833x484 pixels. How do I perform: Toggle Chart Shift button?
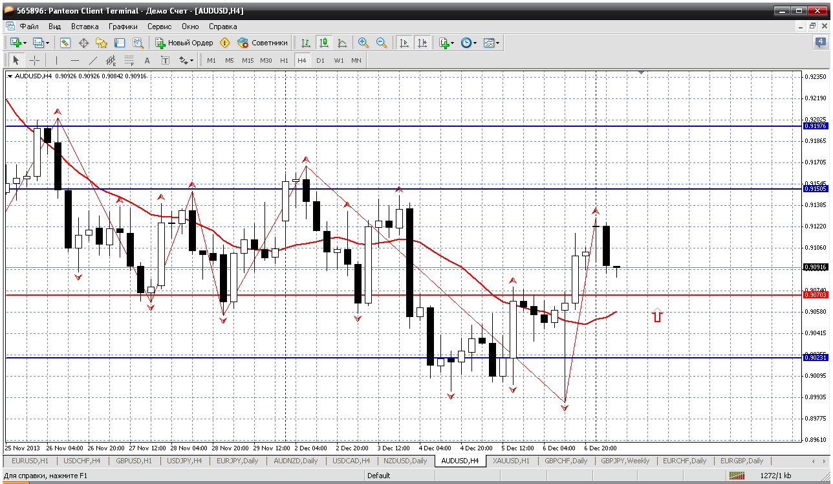(422, 43)
